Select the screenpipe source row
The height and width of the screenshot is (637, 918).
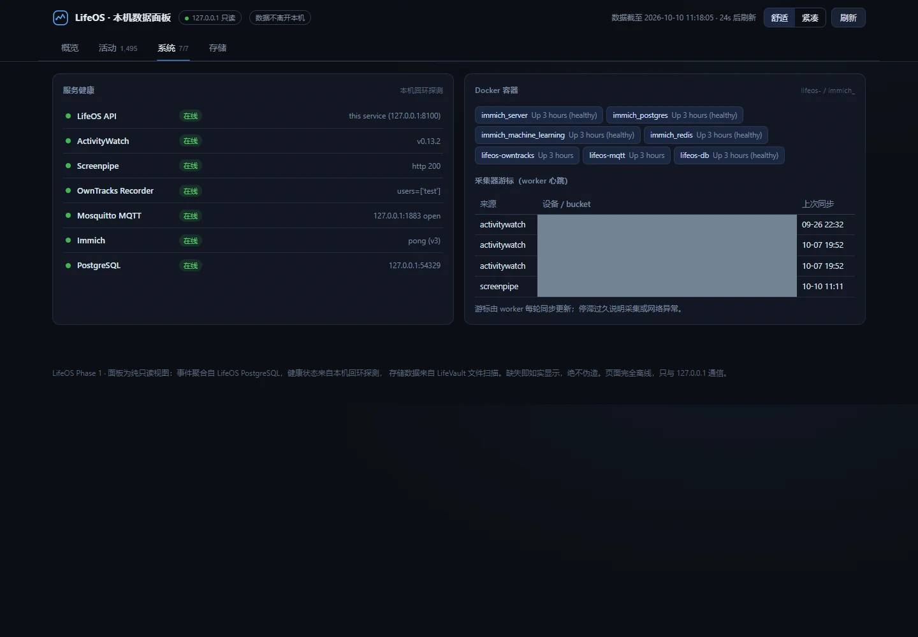665,287
